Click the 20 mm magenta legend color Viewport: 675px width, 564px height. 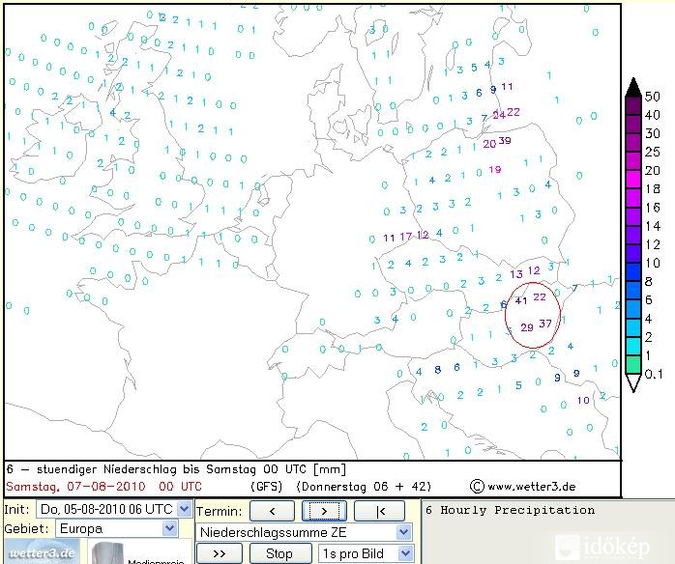[632, 180]
